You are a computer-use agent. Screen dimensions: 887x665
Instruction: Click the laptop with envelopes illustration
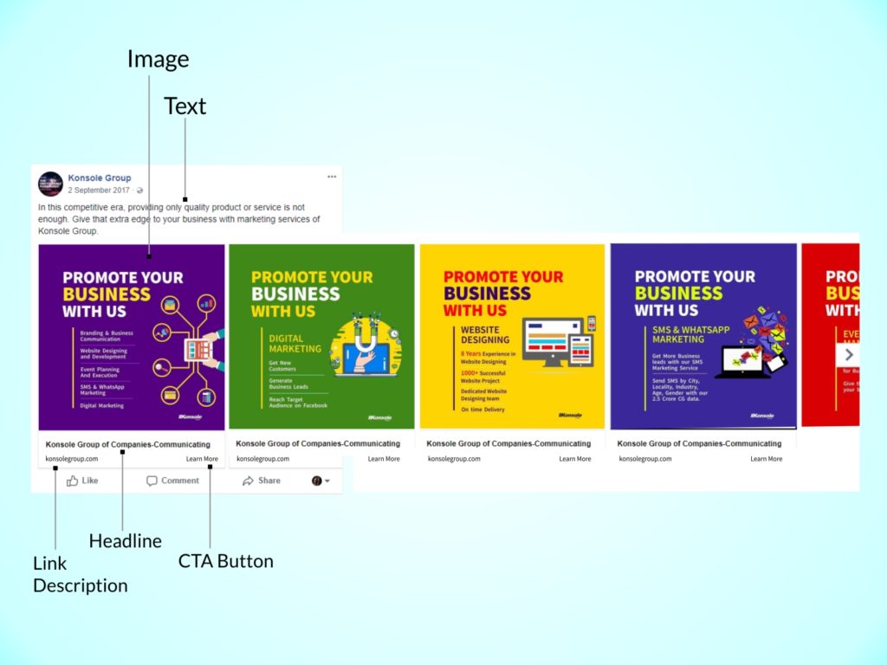coord(751,344)
